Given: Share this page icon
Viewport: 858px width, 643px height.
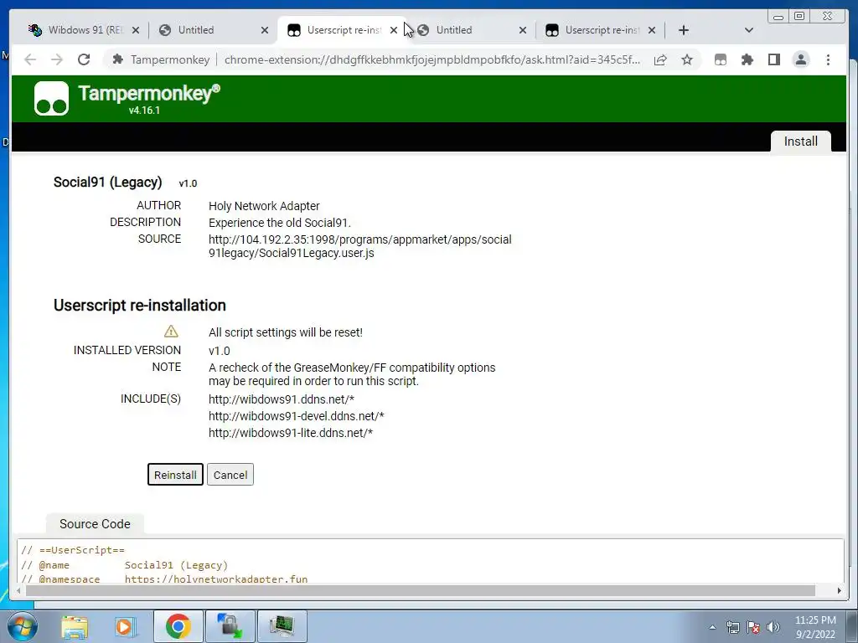Looking at the screenshot, I should click(660, 59).
